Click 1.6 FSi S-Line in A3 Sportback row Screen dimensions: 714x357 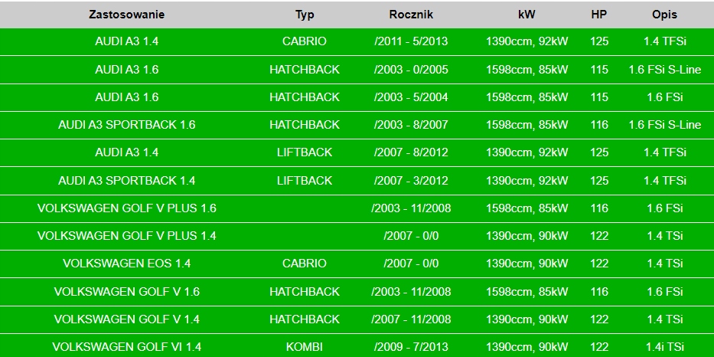(664, 125)
